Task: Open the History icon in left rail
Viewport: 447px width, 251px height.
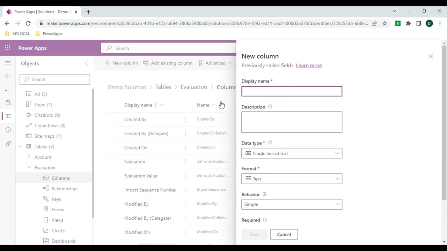Action: (8, 130)
